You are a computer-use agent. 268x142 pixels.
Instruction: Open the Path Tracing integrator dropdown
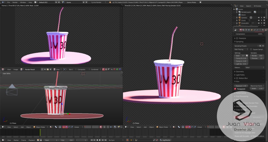tap(241, 49)
